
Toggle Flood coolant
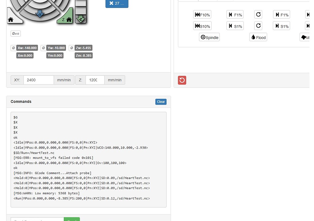(x=258, y=37)
